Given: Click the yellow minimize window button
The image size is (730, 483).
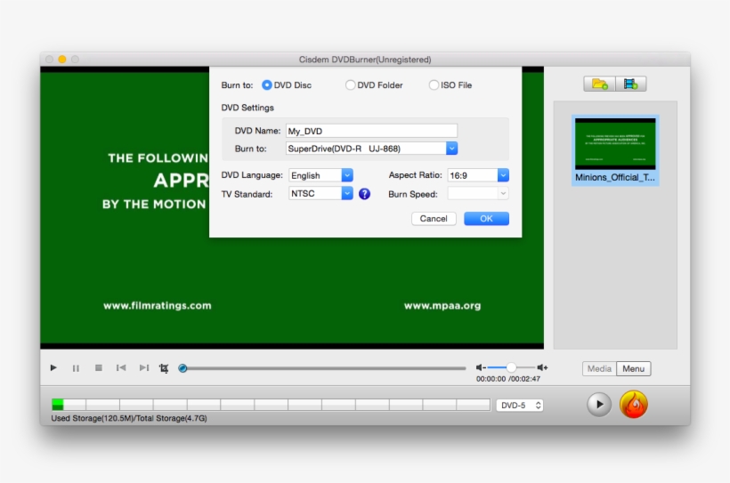Looking at the screenshot, I should tap(62, 59).
